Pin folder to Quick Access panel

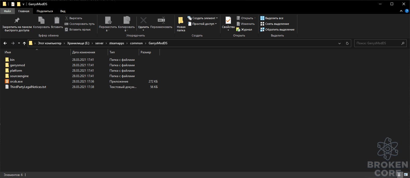pyautogui.click(x=17, y=24)
